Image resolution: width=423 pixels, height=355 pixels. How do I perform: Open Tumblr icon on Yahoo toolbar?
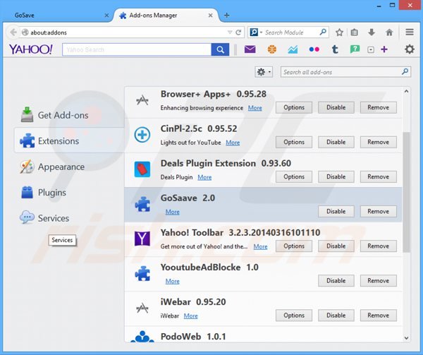pos(335,49)
